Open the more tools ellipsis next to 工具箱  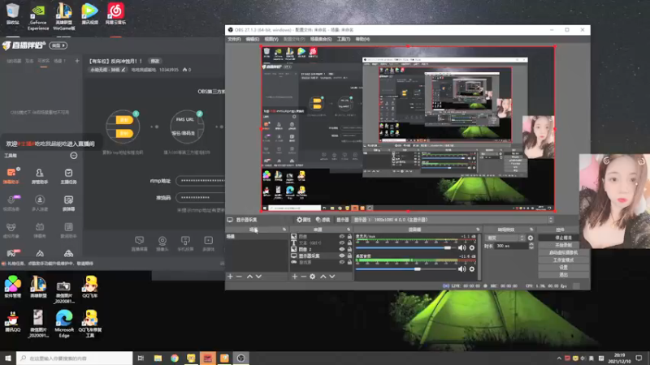tap(73, 156)
